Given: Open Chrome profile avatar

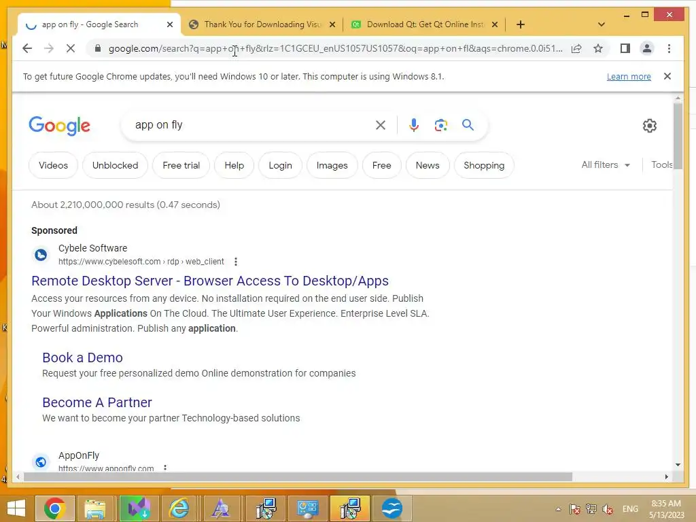Looking at the screenshot, I should click(647, 48).
